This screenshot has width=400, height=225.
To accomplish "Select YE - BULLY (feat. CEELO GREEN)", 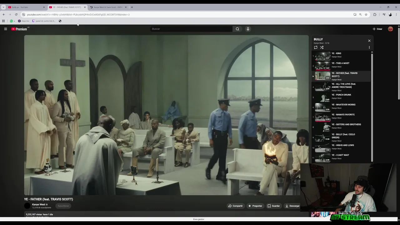I will coord(341,137).
